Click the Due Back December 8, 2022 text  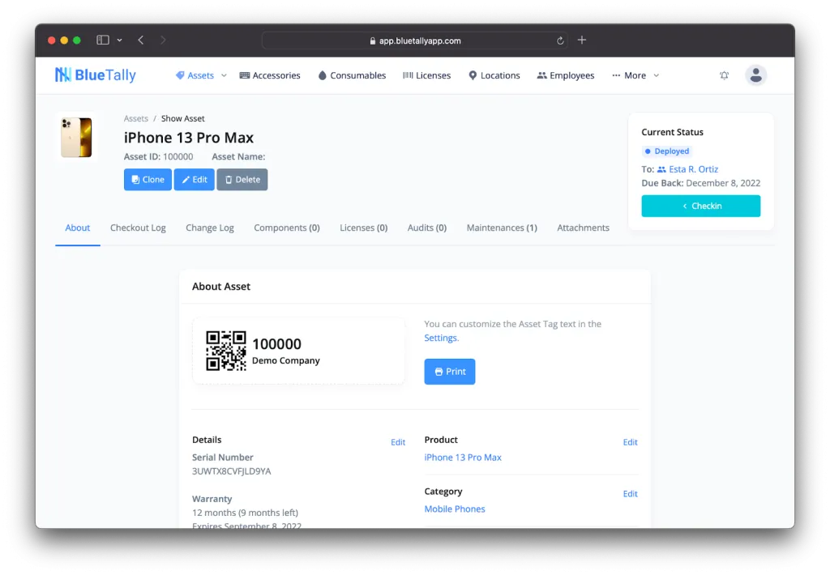point(701,183)
